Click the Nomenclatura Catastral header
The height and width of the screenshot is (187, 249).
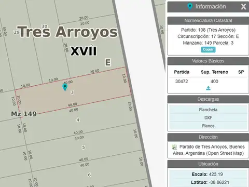pyautogui.click(x=208, y=21)
